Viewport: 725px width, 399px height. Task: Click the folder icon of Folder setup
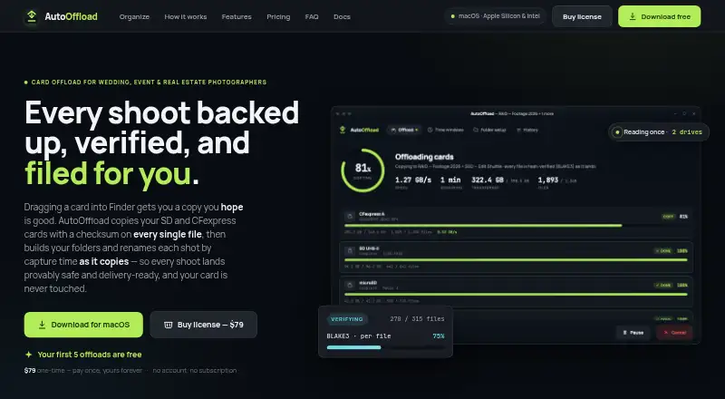tap(476, 130)
